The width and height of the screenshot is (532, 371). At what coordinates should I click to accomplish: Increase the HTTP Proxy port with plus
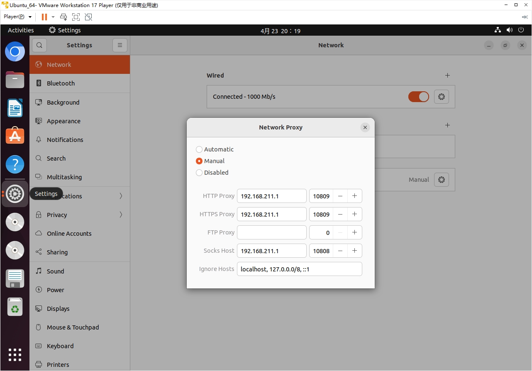click(x=354, y=196)
